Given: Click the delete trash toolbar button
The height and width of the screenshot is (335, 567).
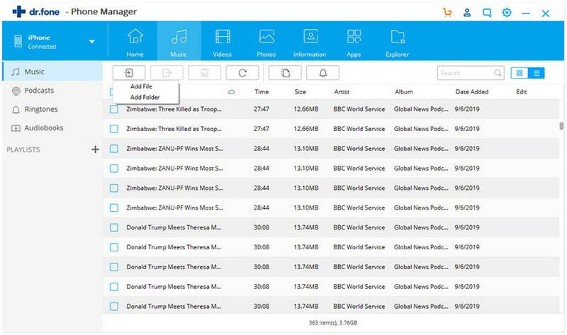Looking at the screenshot, I should coord(205,73).
